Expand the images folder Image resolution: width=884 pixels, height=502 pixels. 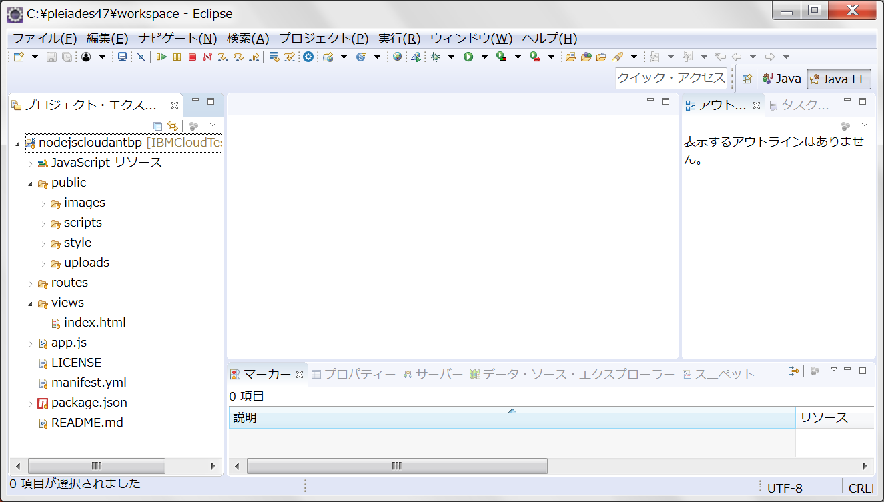point(43,203)
